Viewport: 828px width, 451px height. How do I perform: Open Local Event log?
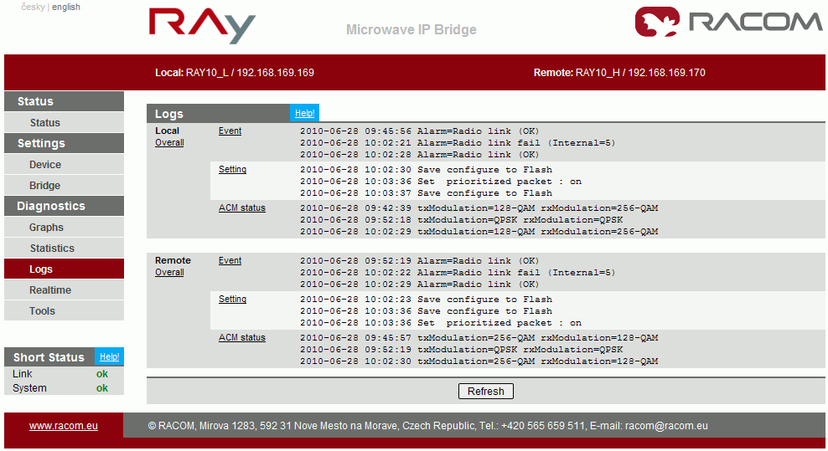(x=230, y=131)
